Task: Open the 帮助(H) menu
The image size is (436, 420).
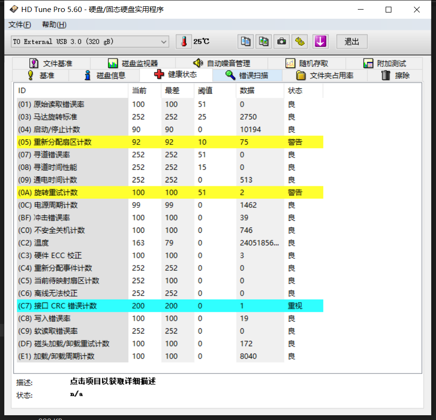Action: (x=54, y=25)
